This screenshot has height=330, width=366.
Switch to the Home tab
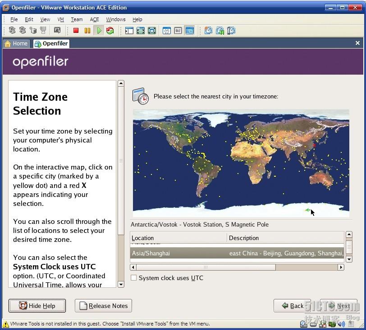pyautogui.click(x=16, y=44)
